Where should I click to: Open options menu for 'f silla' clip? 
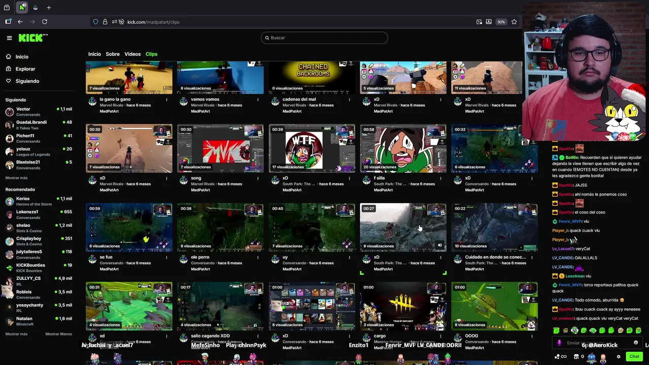pos(440,178)
